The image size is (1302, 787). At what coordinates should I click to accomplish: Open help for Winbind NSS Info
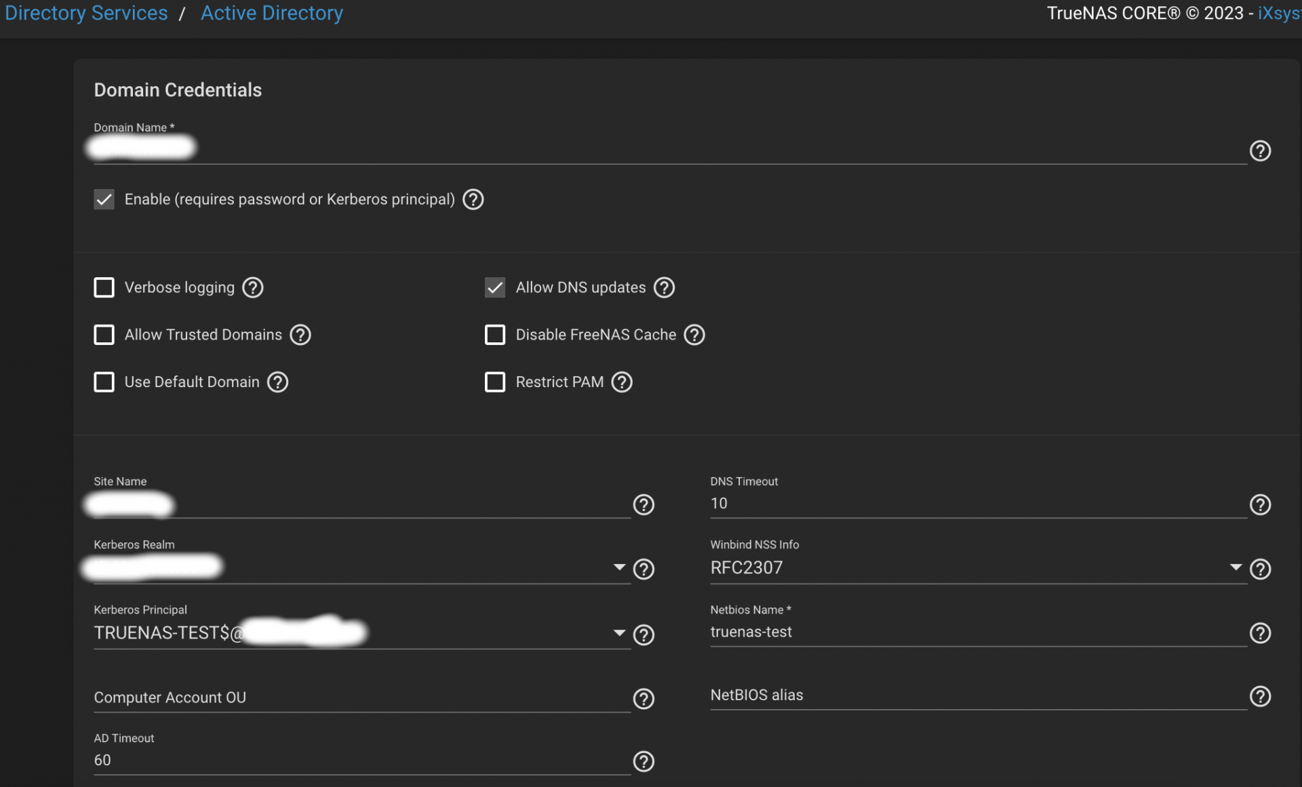(x=1260, y=569)
